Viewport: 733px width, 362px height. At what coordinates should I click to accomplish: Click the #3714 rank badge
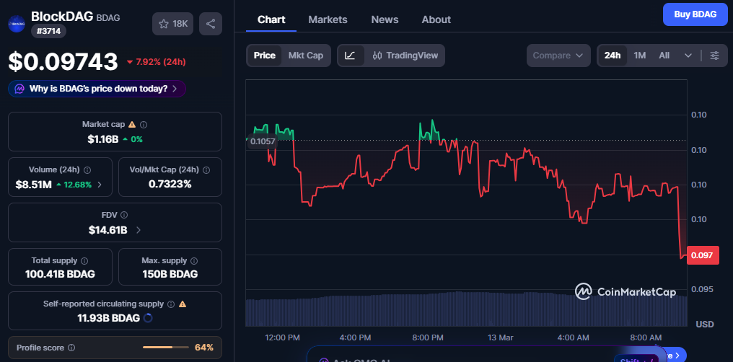click(x=48, y=31)
